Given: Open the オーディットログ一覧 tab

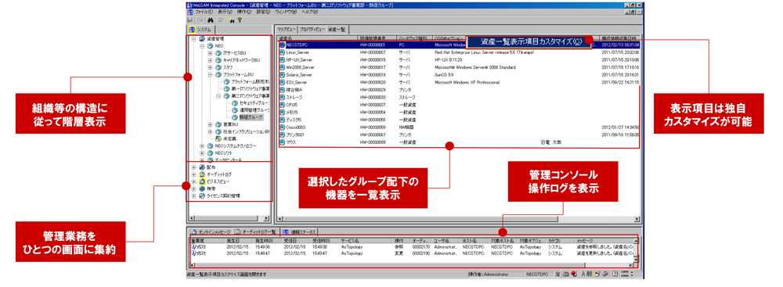Looking at the screenshot, I should [255, 232].
